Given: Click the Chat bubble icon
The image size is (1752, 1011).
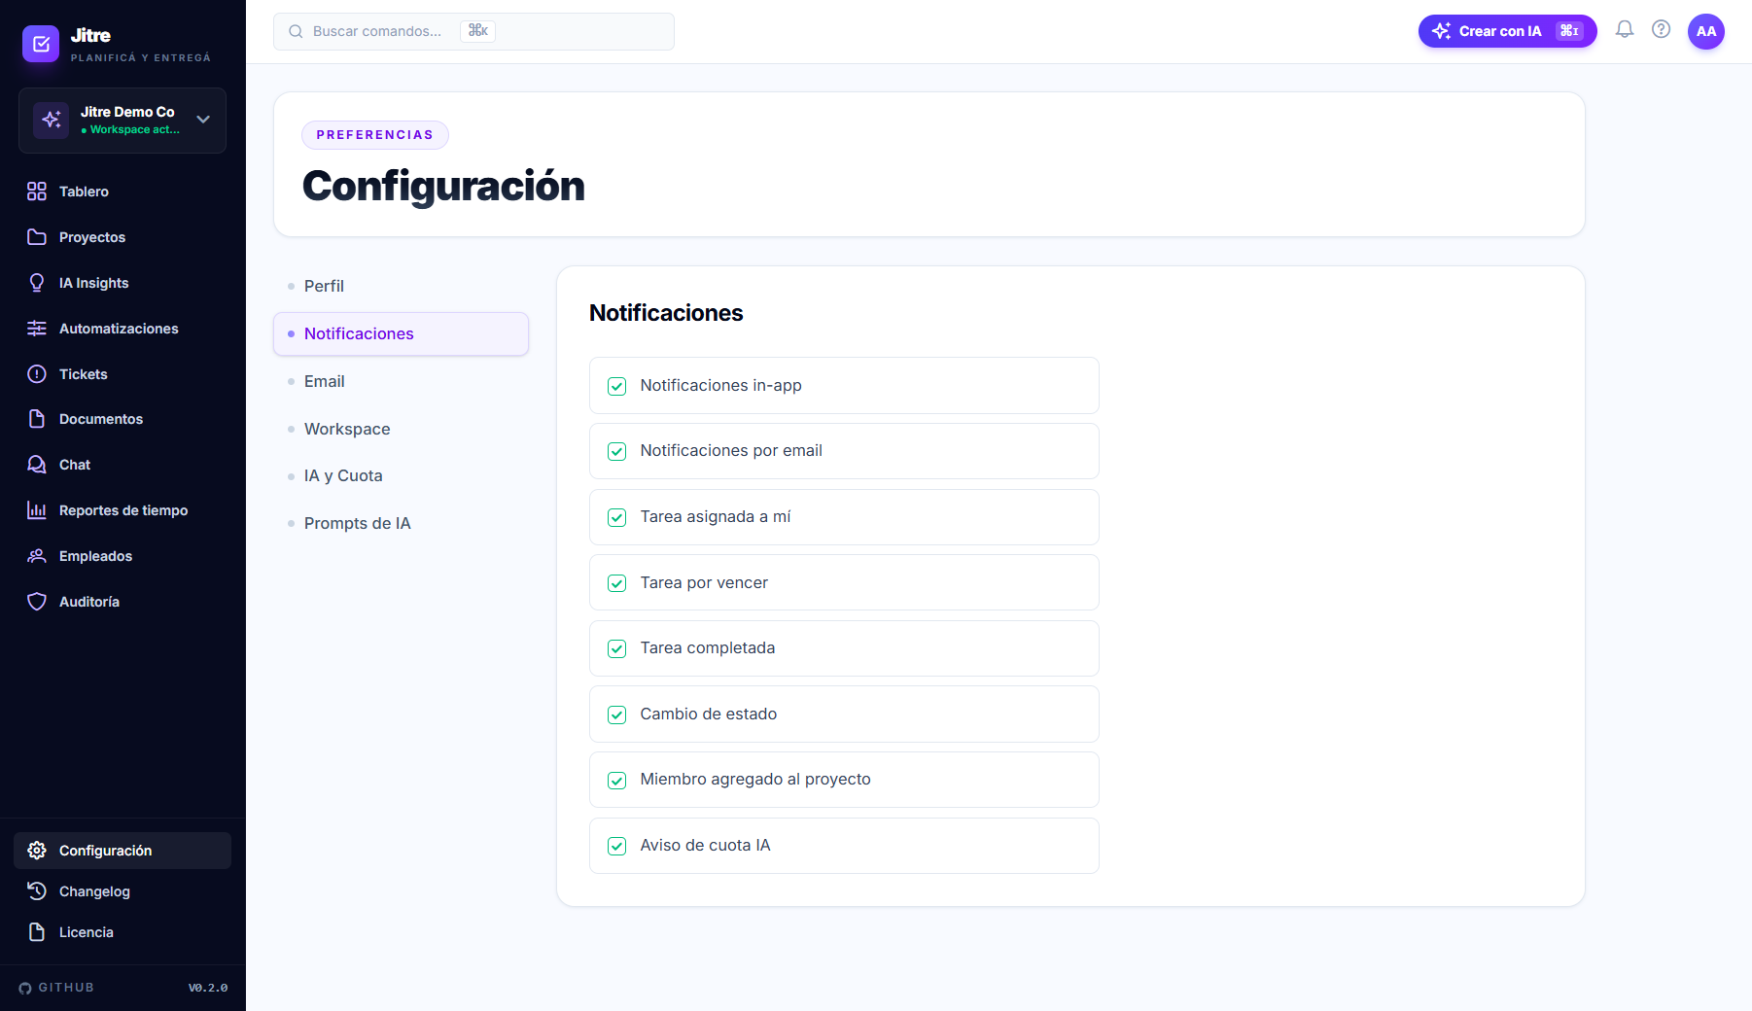Looking at the screenshot, I should (37, 465).
